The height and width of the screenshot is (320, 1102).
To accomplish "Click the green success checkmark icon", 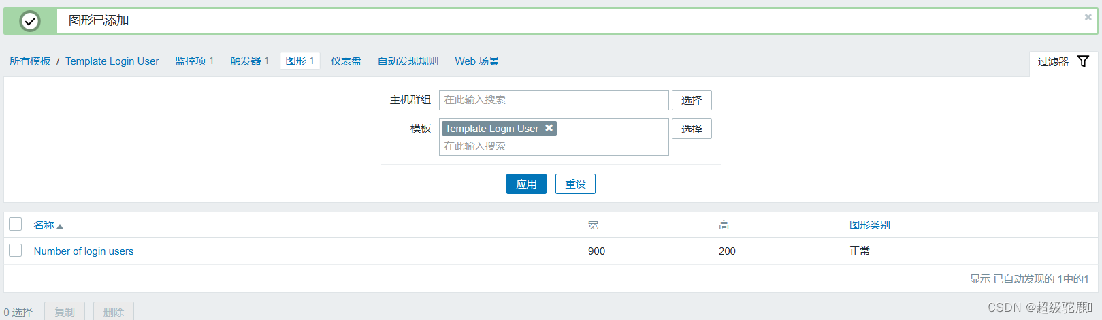I will coord(30,21).
